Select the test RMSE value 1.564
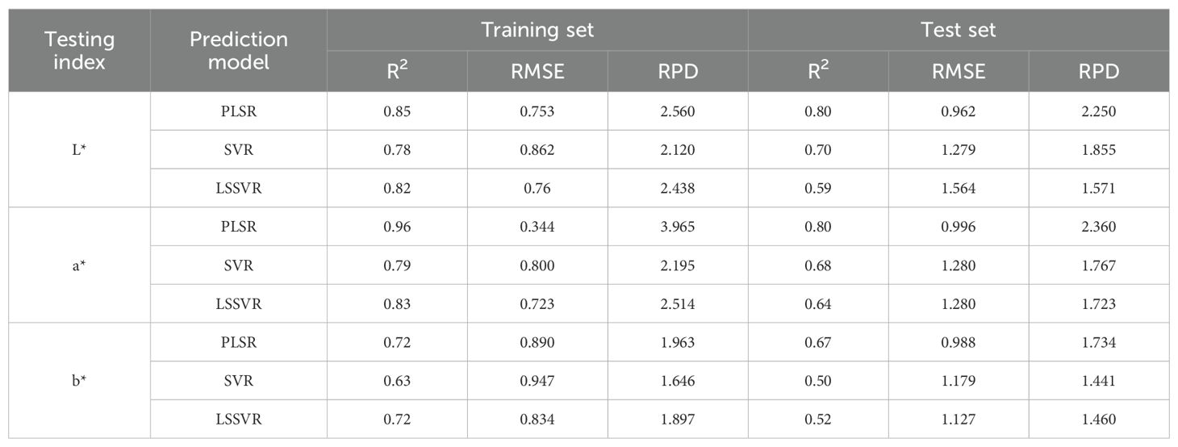 958,188
